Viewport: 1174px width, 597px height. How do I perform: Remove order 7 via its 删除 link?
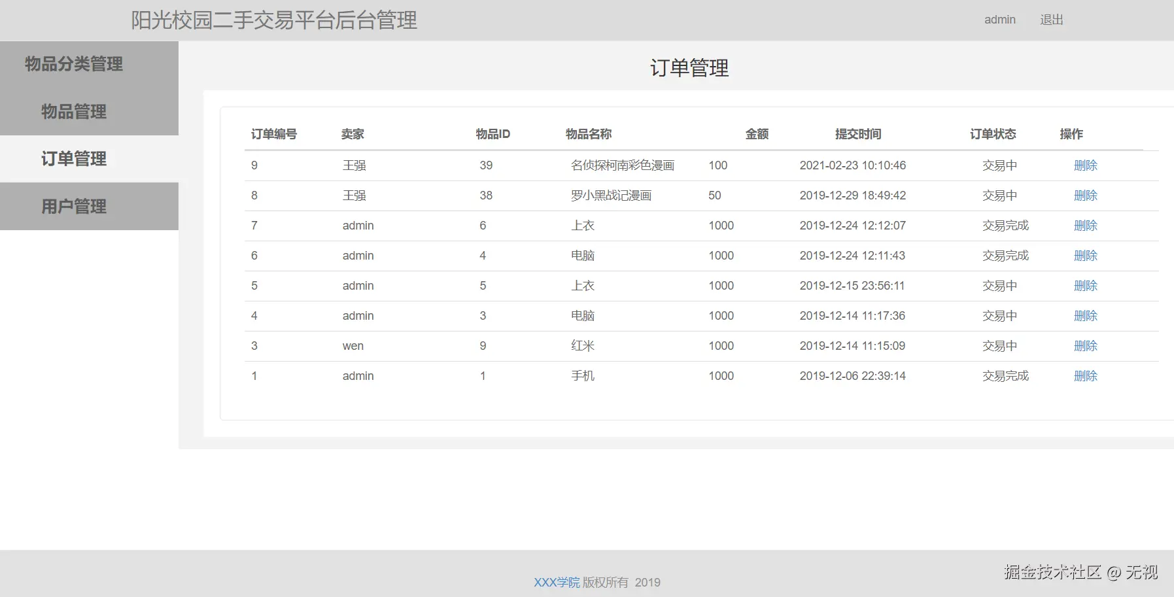(x=1086, y=226)
